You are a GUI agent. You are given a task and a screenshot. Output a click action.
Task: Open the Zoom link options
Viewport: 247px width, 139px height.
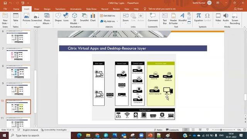point(125,19)
